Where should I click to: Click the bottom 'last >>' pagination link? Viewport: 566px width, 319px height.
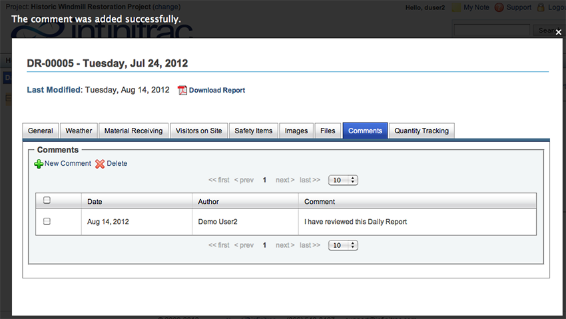(310, 245)
